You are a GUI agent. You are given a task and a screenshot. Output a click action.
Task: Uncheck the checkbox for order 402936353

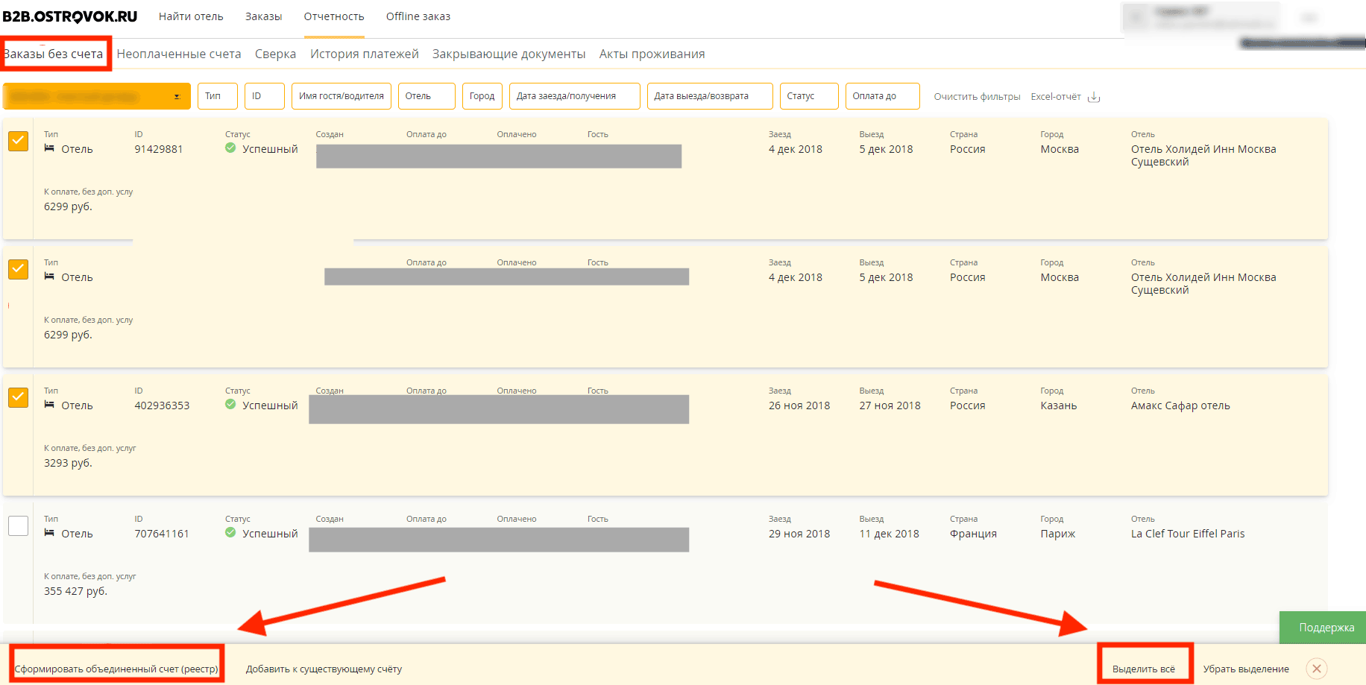pos(18,397)
